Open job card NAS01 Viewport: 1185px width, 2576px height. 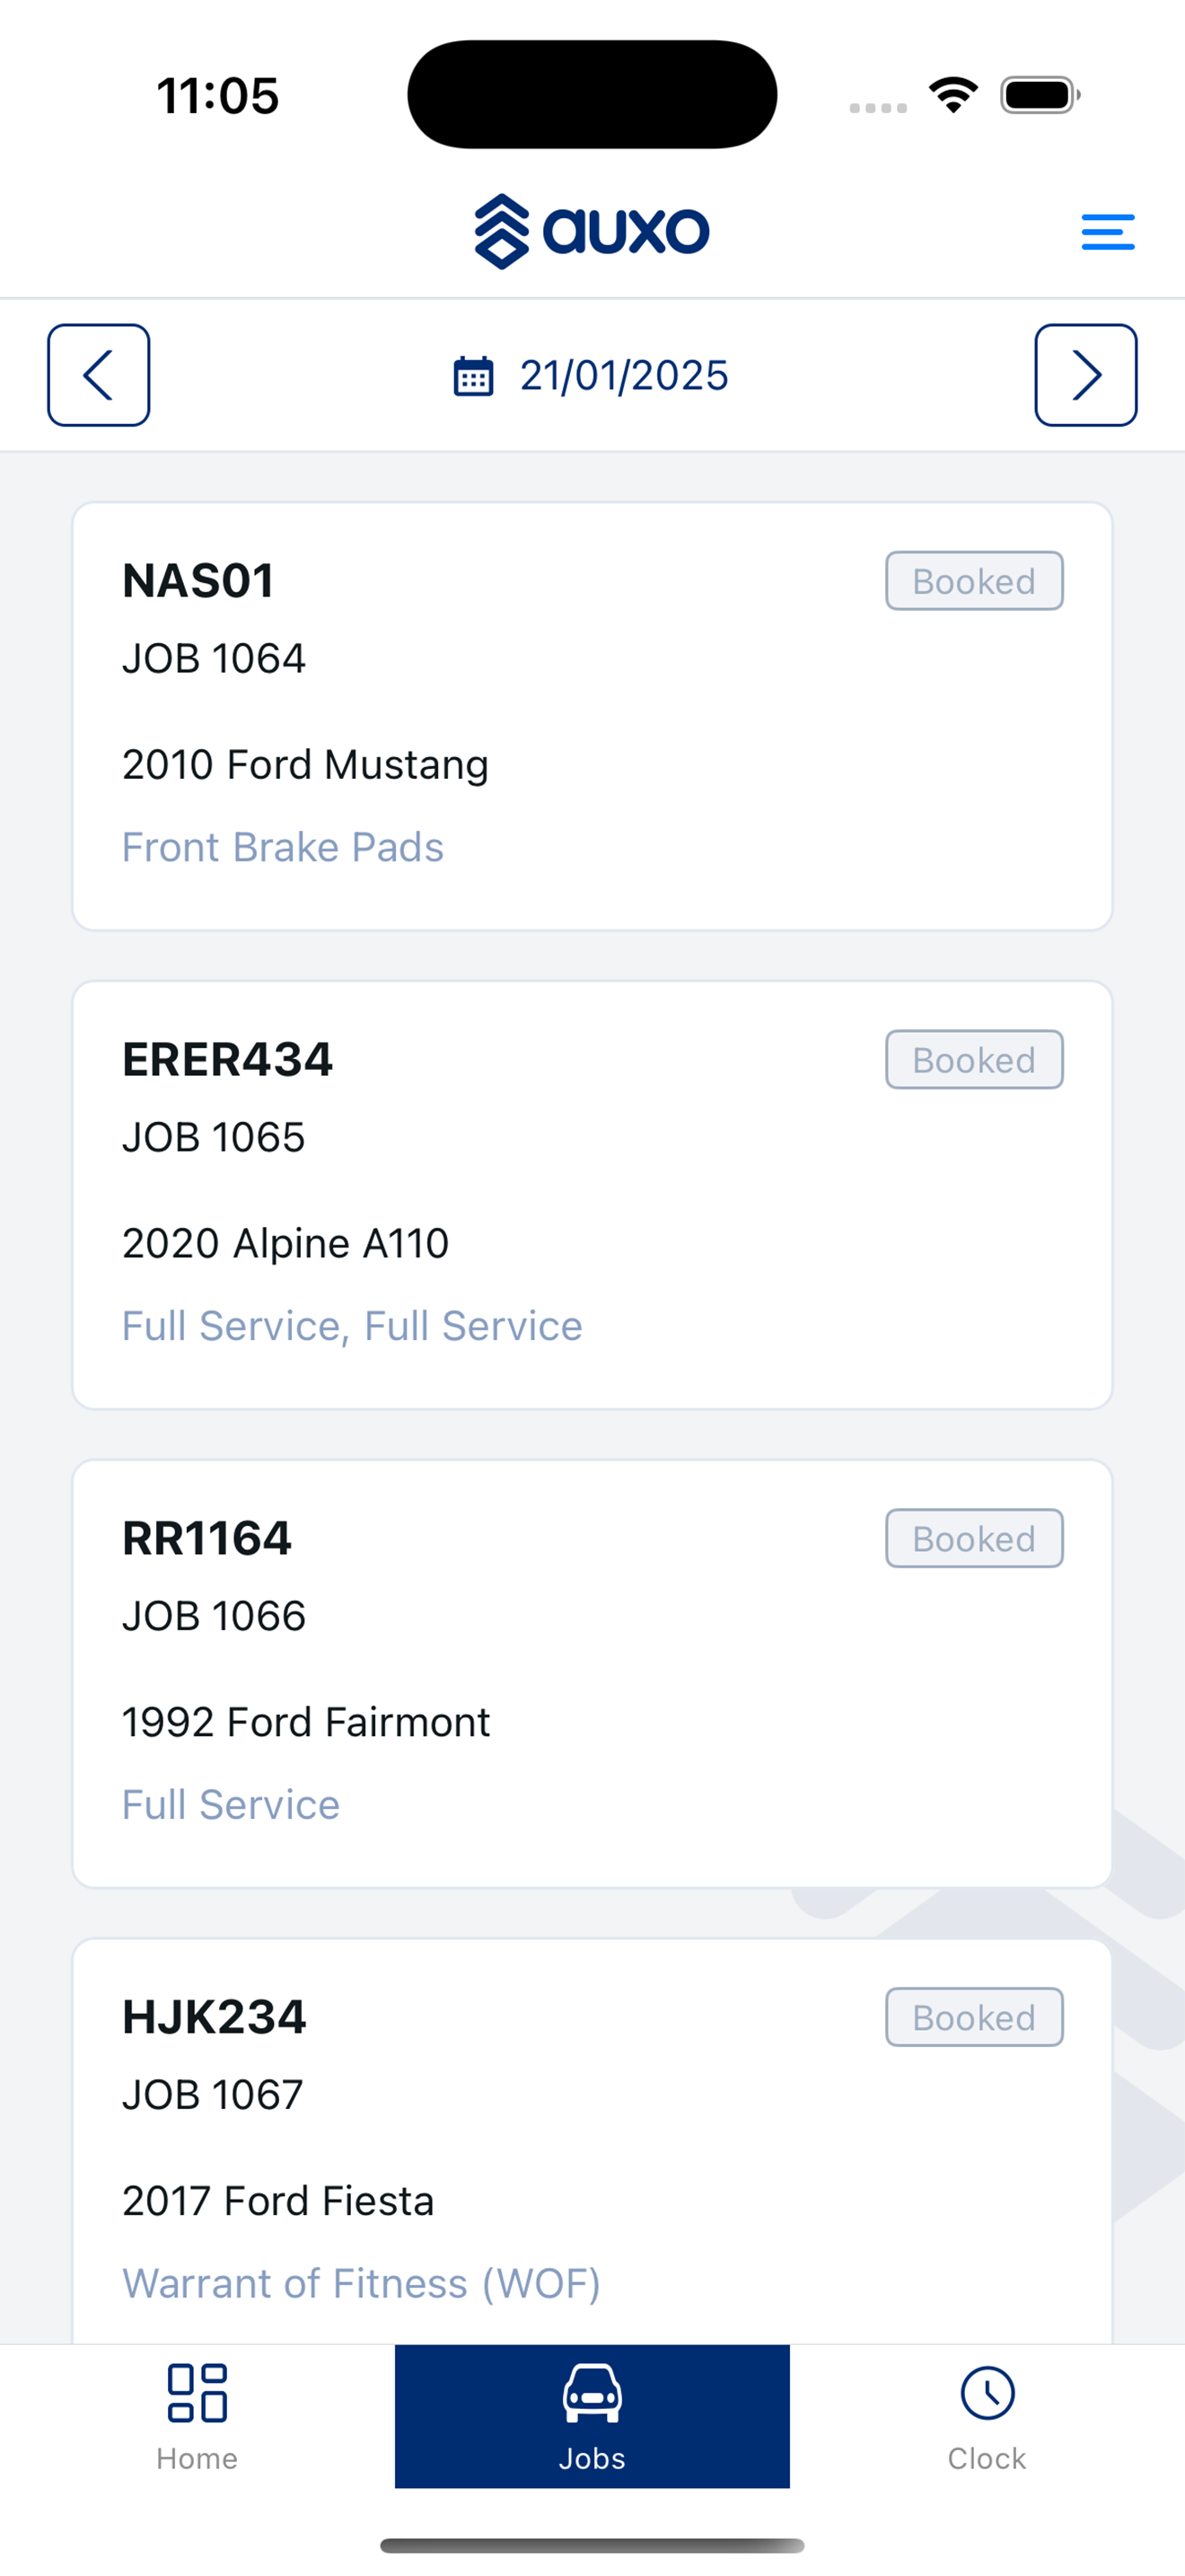[592, 716]
